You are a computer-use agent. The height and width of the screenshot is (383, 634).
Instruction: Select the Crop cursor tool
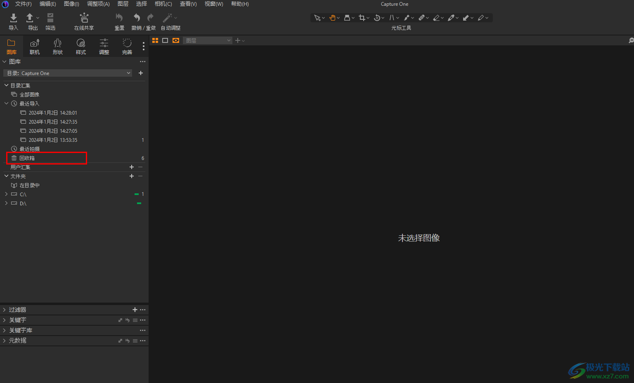click(x=362, y=18)
